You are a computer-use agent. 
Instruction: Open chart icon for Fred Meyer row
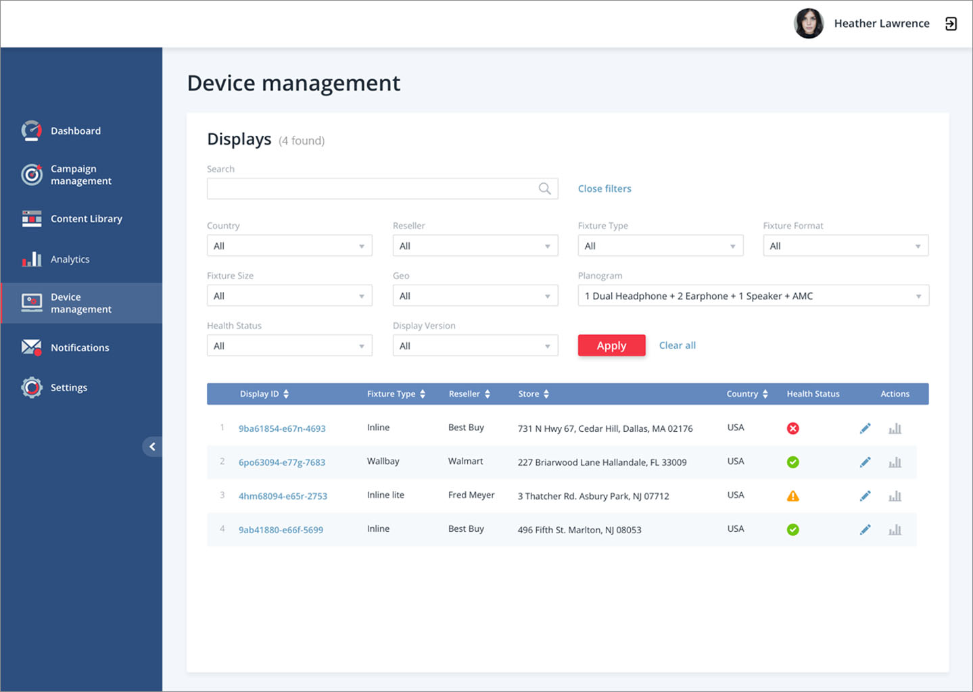(895, 496)
